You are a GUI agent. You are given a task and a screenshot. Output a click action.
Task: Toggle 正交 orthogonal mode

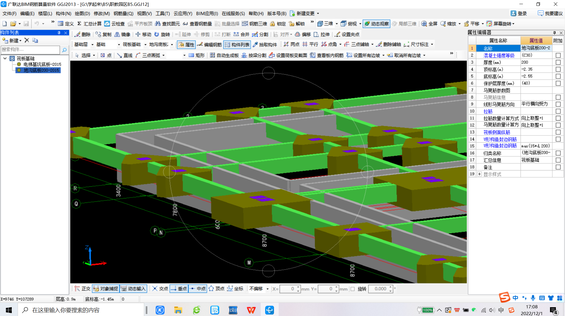click(82, 289)
